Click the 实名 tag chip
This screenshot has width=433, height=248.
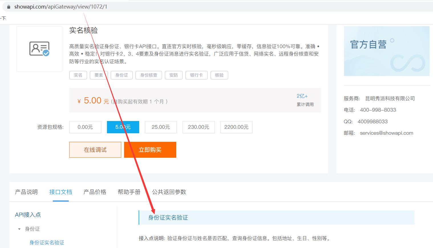coord(78,75)
